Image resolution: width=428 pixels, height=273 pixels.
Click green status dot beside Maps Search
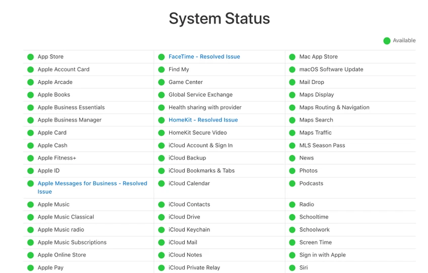292,120
